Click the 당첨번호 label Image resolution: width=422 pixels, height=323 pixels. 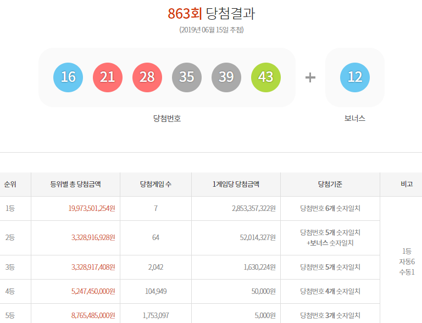(167, 119)
